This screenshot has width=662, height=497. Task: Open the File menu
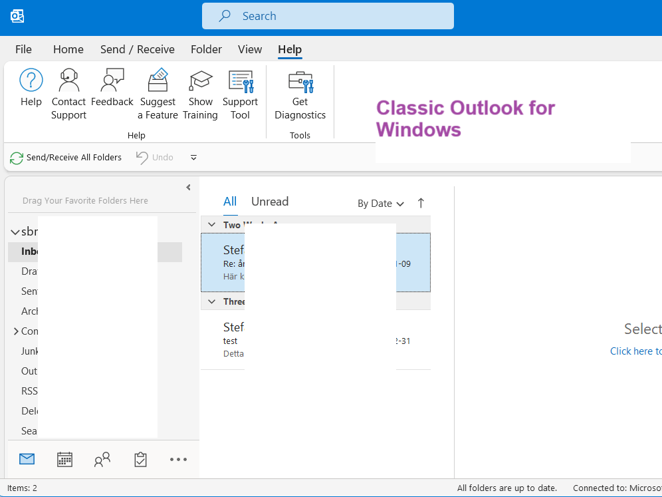click(24, 49)
